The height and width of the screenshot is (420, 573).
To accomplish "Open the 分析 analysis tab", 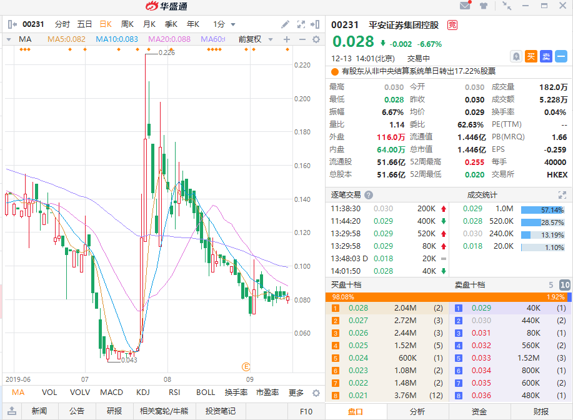I will point(417,411).
